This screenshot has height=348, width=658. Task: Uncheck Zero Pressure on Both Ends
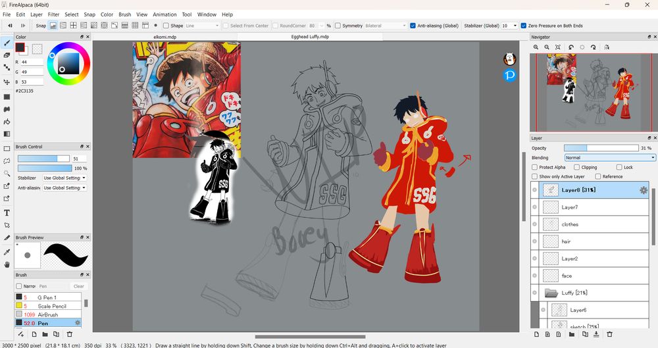pyautogui.click(x=523, y=26)
